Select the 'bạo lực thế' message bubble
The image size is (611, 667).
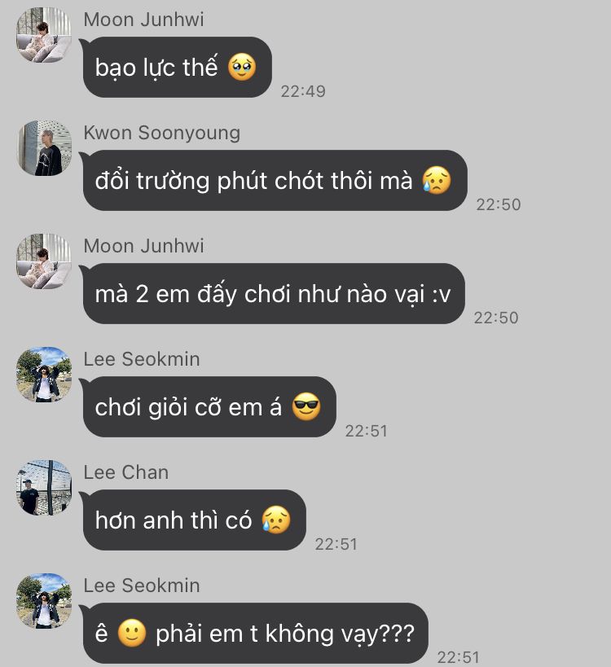[x=177, y=67]
